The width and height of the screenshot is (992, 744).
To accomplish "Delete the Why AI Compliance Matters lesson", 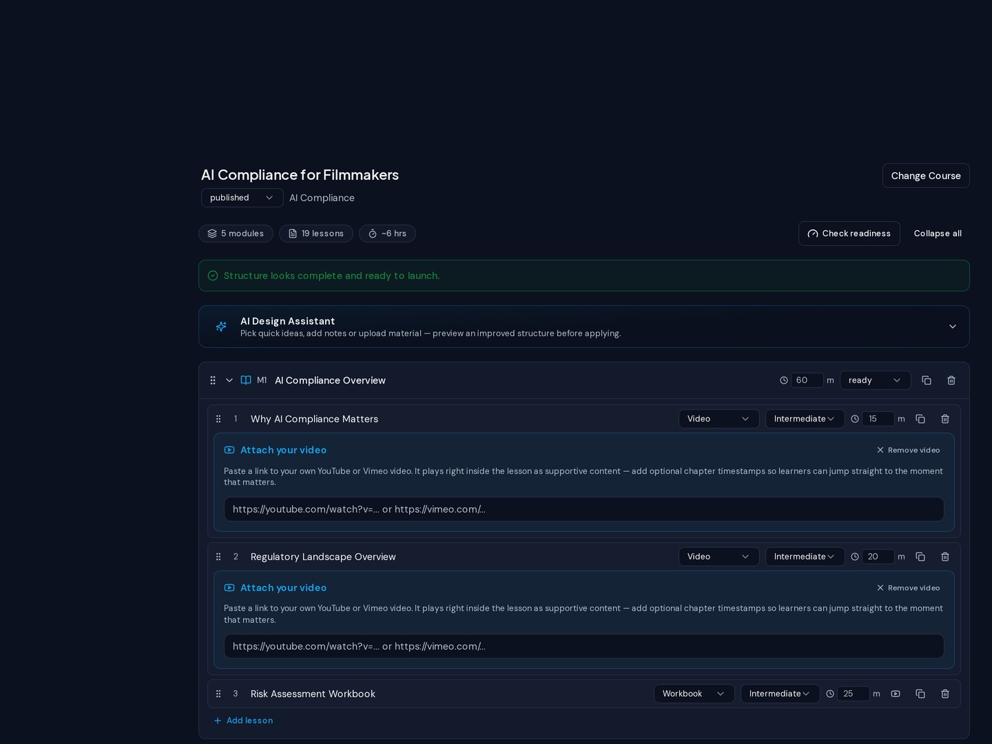I will tap(945, 419).
